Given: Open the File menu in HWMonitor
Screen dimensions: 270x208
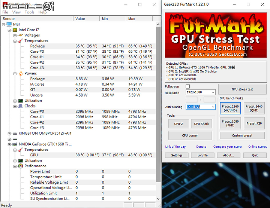Looking at the screenshot, I should click(5, 12).
